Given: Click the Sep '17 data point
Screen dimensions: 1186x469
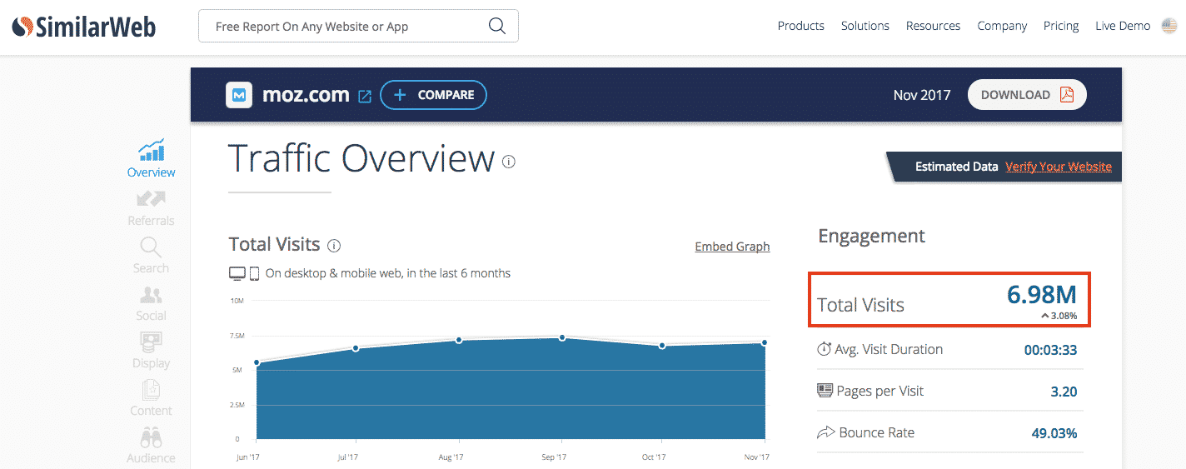Looking at the screenshot, I should point(562,337).
